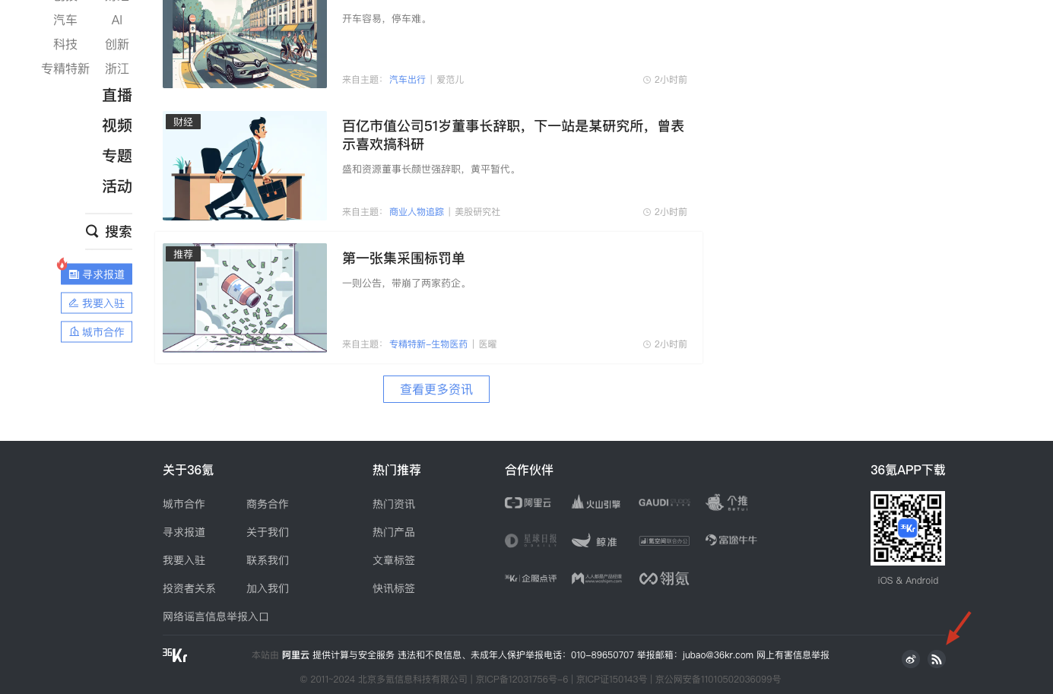Viewport: 1053px width, 694px height.
Task: Open the 氪空间 partner logo
Action: [664, 541]
